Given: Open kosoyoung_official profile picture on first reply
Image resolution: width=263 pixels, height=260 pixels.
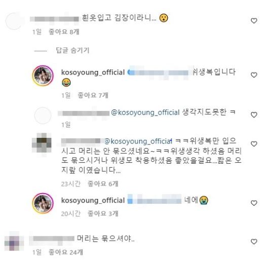Looking at the screenshot, I should coord(43,76).
